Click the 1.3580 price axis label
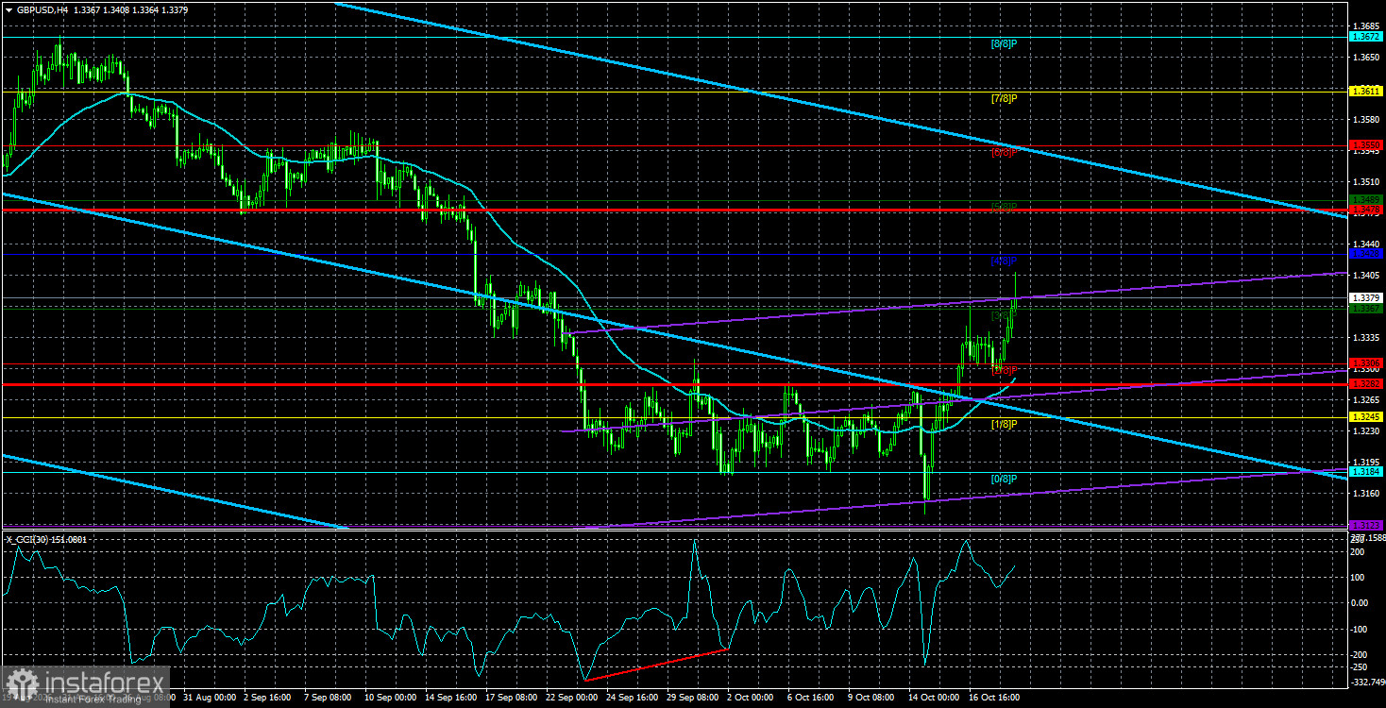The image size is (1386, 708). click(1366, 119)
